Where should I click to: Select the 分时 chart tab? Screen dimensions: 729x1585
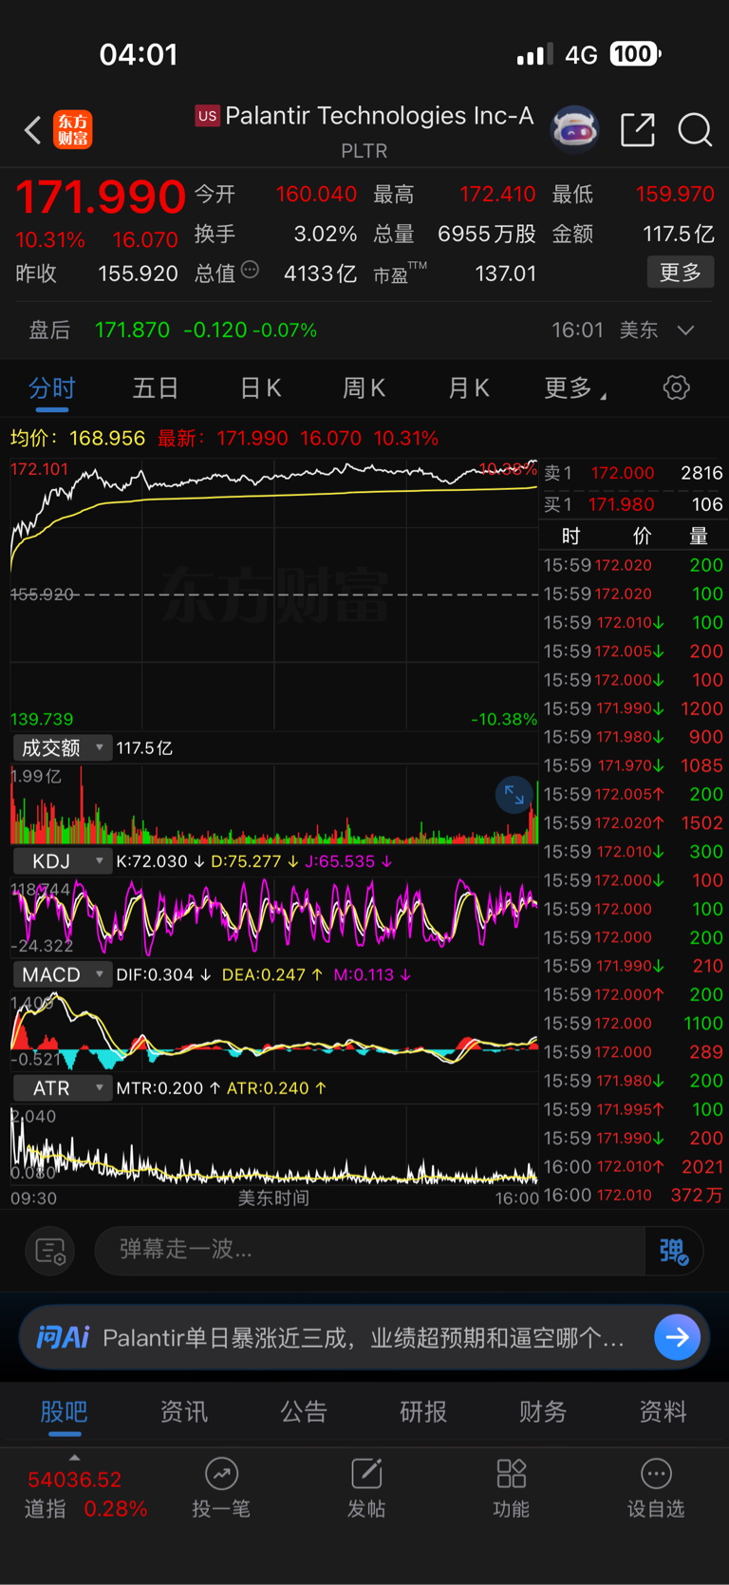click(51, 387)
